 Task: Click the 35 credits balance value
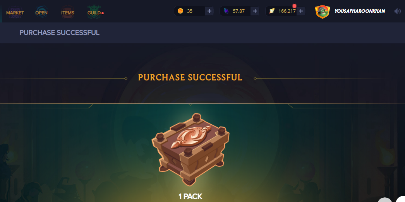click(190, 11)
